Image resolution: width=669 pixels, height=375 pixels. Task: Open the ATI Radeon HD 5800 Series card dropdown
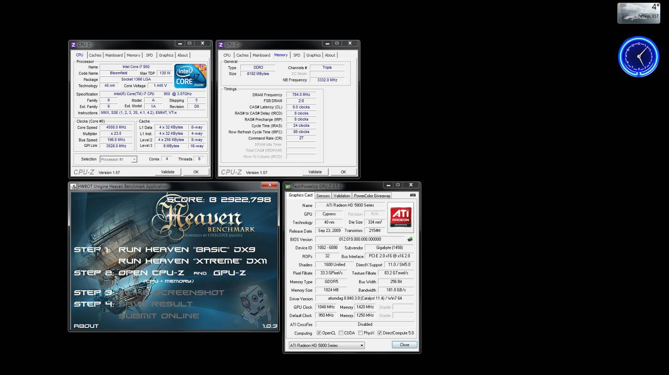(x=327, y=345)
